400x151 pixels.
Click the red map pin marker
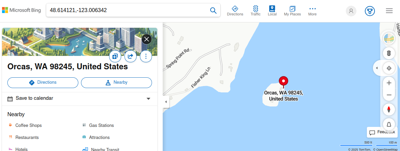tap(283, 82)
